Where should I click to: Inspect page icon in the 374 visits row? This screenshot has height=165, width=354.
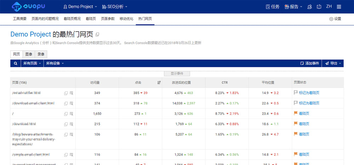[72, 103]
